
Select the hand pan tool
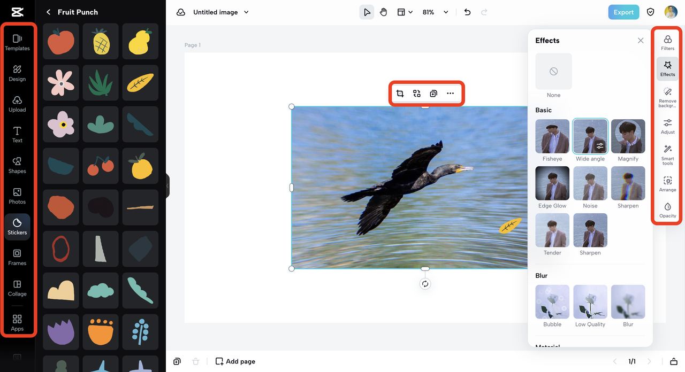tap(384, 12)
